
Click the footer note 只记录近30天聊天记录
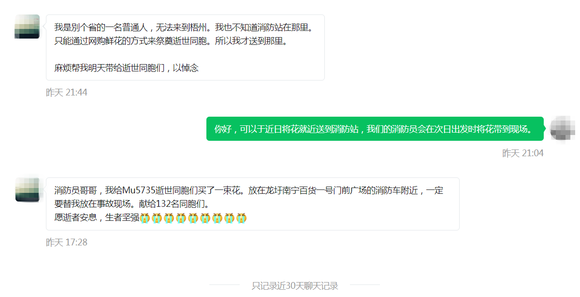click(295, 285)
